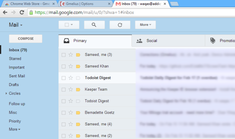Open the select-all checkbox dropdown arrow

pos(72,25)
